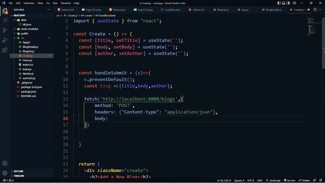This screenshot has height=183, width=325.
Task: Open the Manage gear icon
Action: pyautogui.click(x=5, y=173)
